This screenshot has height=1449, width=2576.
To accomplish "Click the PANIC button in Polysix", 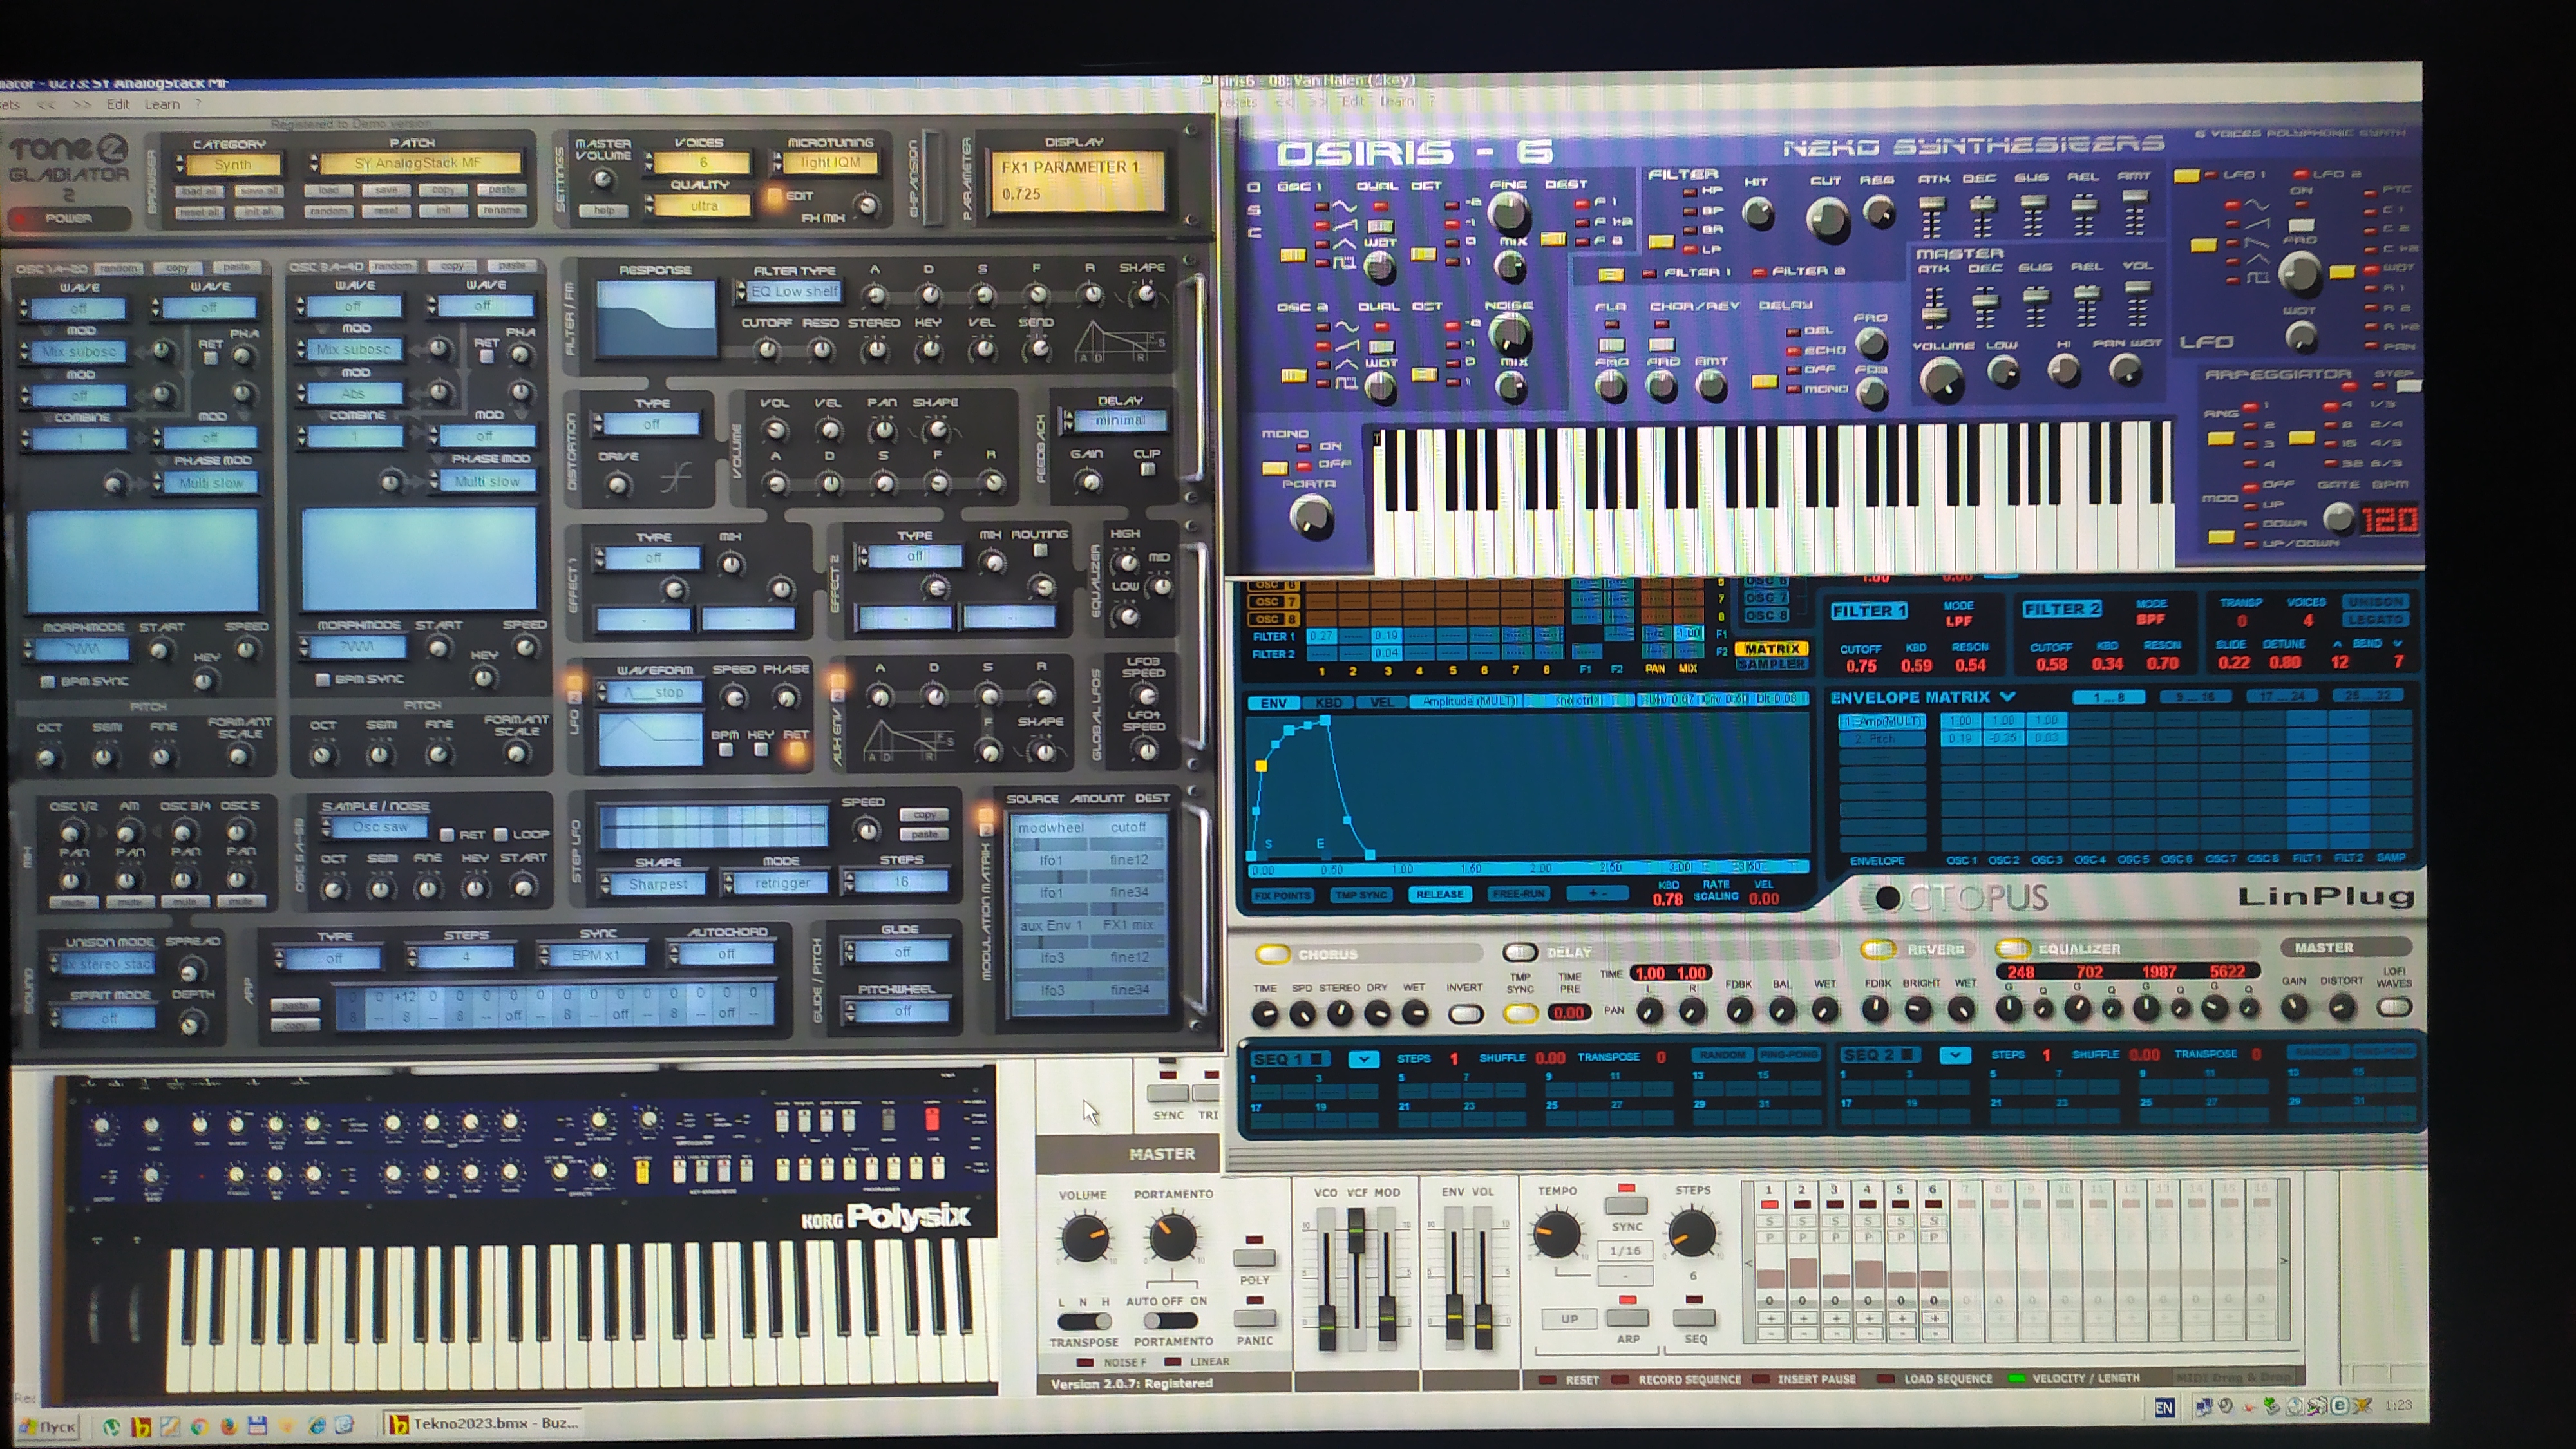I will (1254, 1318).
